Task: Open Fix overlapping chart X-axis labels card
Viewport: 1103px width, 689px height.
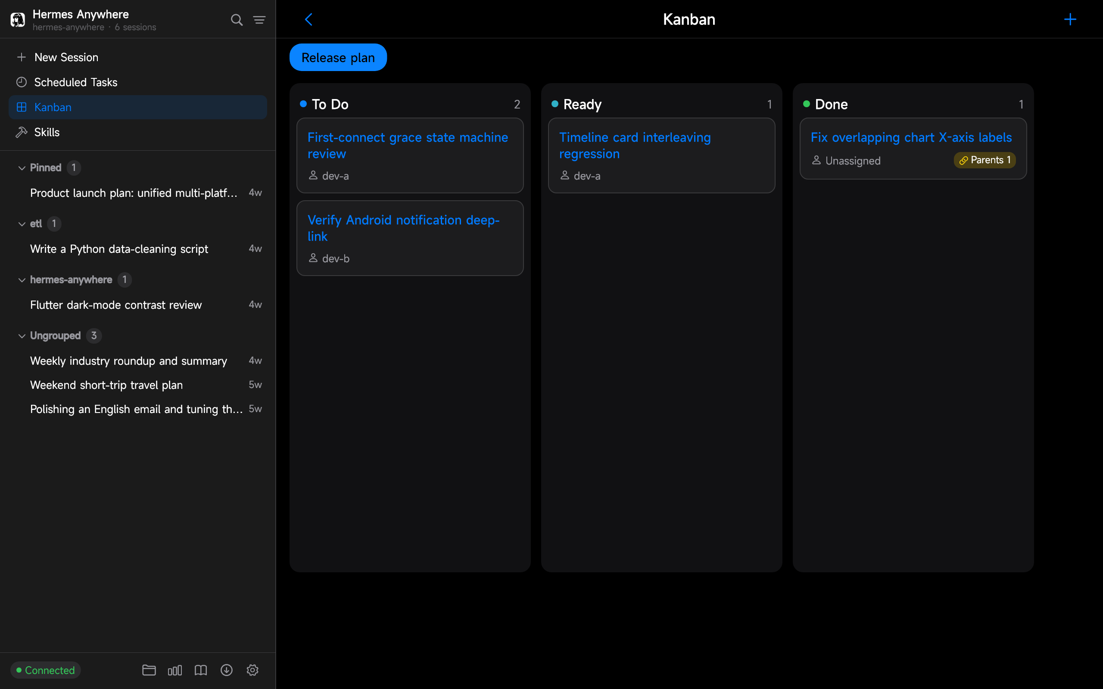Action: [x=913, y=149]
